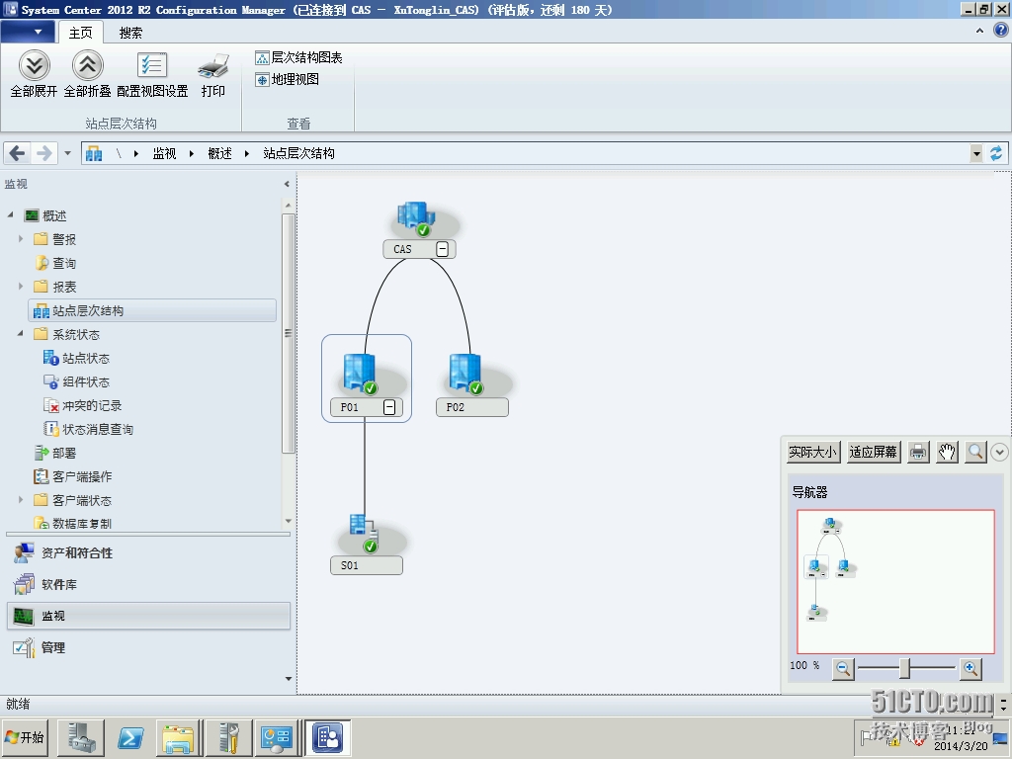Open 资产和符合性 workspace
1012x759 pixels.
[x=148, y=552]
